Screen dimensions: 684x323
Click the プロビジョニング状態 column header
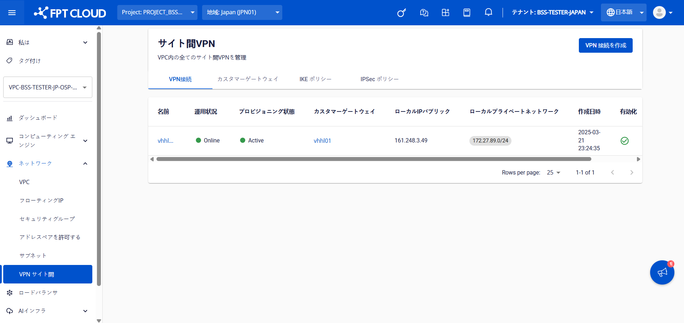(267, 112)
